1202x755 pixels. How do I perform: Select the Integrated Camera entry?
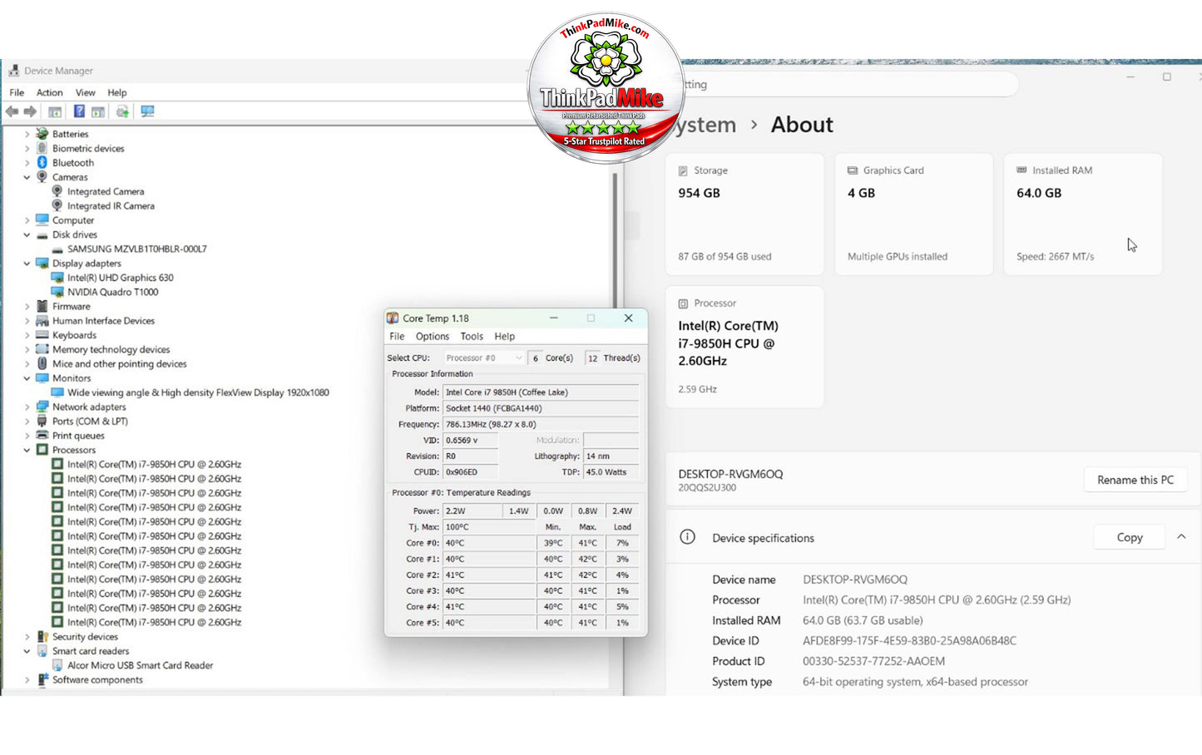[106, 191]
